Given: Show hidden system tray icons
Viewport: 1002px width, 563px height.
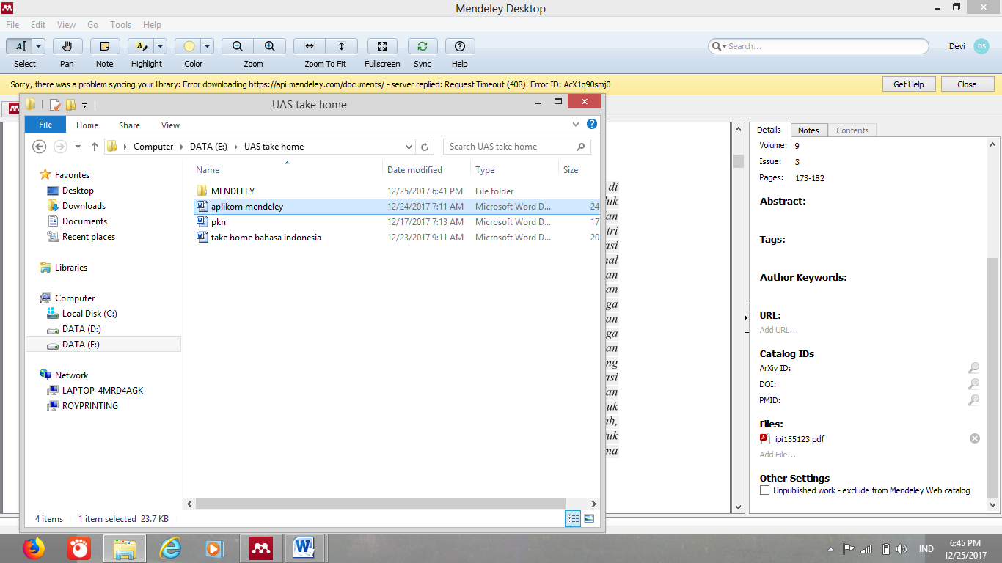Looking at the screenshot, I should pyautogui.click(x=830, y=548).
